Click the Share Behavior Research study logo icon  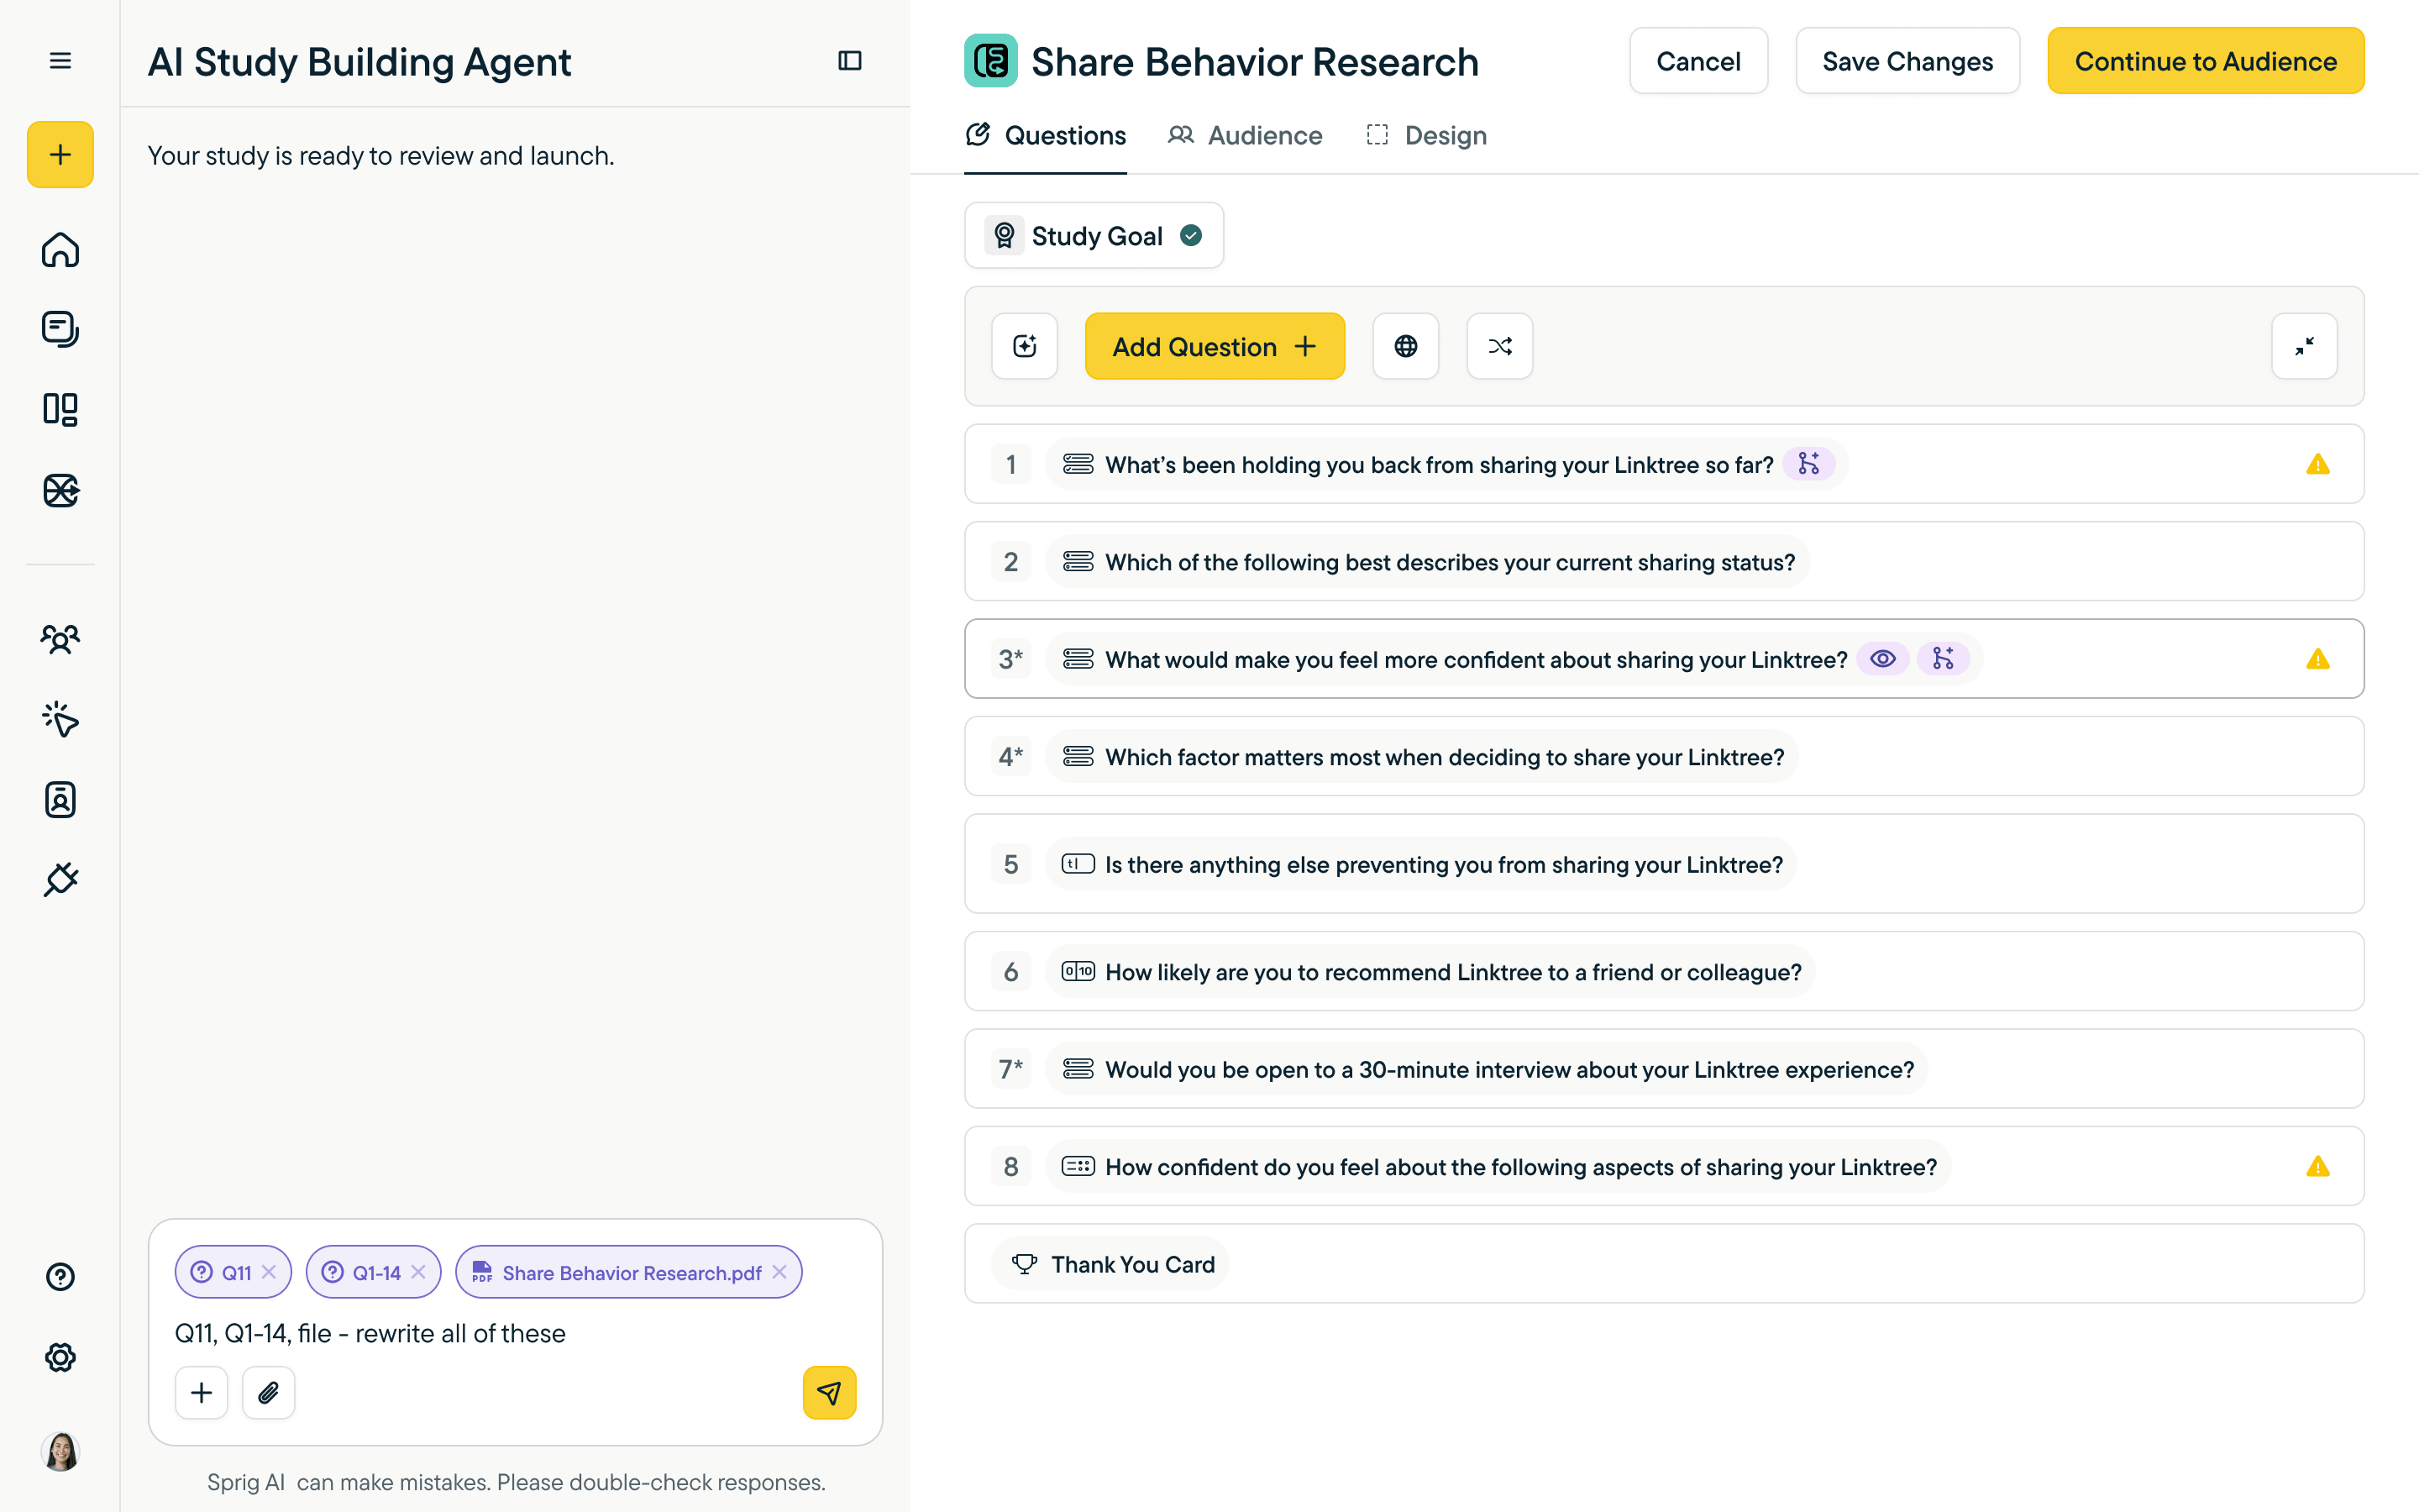[x=990, y=61]
